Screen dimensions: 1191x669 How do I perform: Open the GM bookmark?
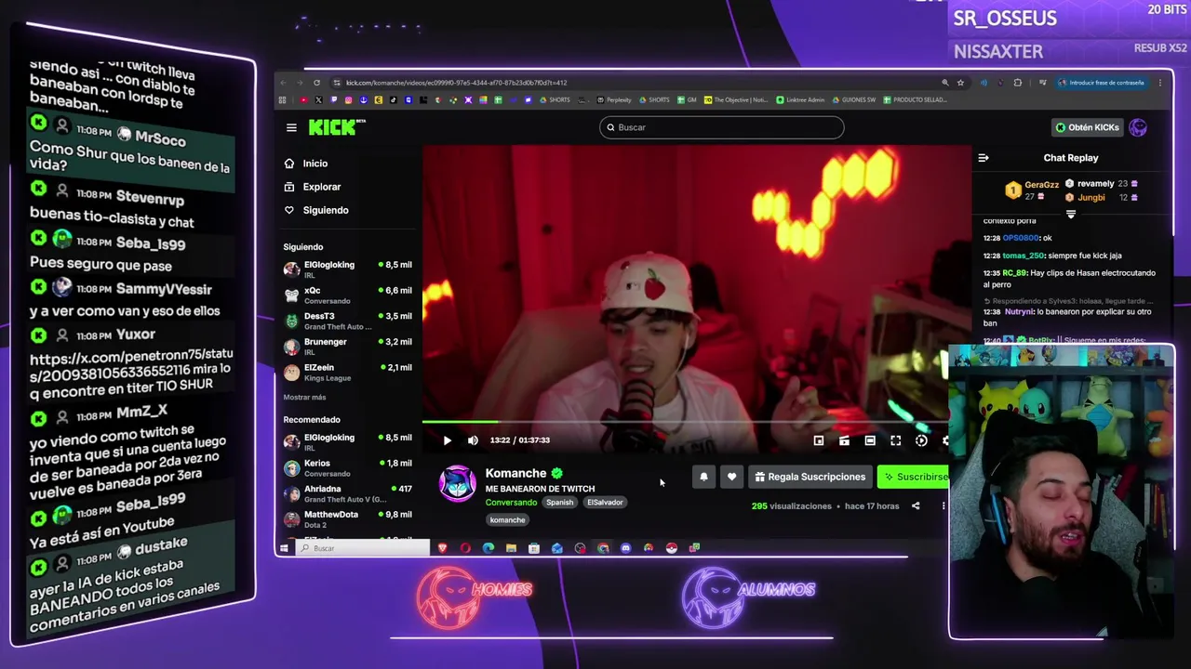coord(687,100)
